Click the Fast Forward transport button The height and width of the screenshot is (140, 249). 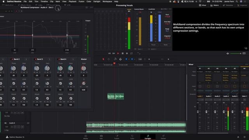coord(114,54)
